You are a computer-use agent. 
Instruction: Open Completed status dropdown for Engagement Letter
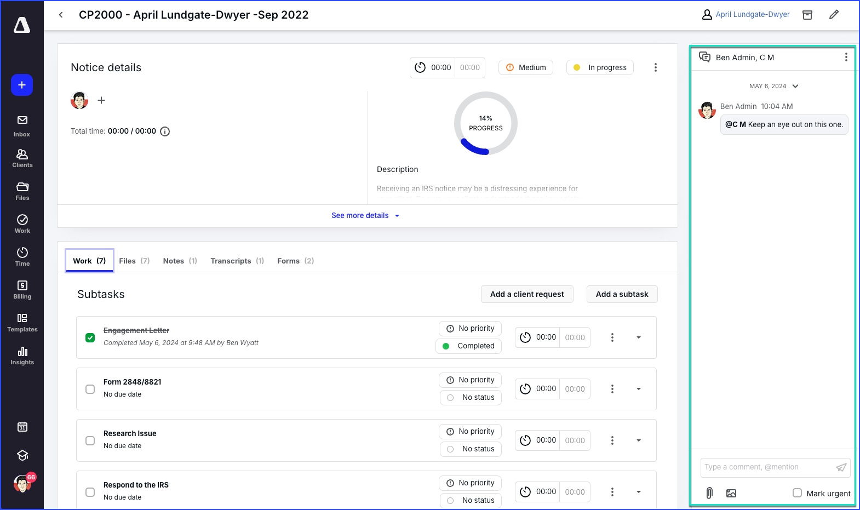468,346
